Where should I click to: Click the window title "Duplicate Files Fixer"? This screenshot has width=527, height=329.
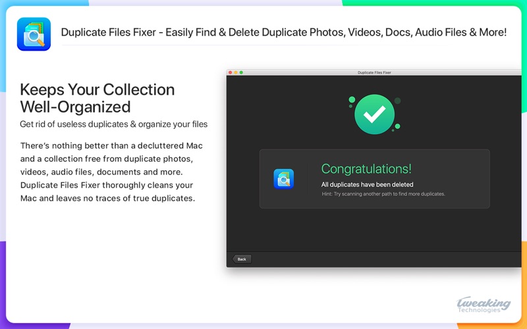374,72
